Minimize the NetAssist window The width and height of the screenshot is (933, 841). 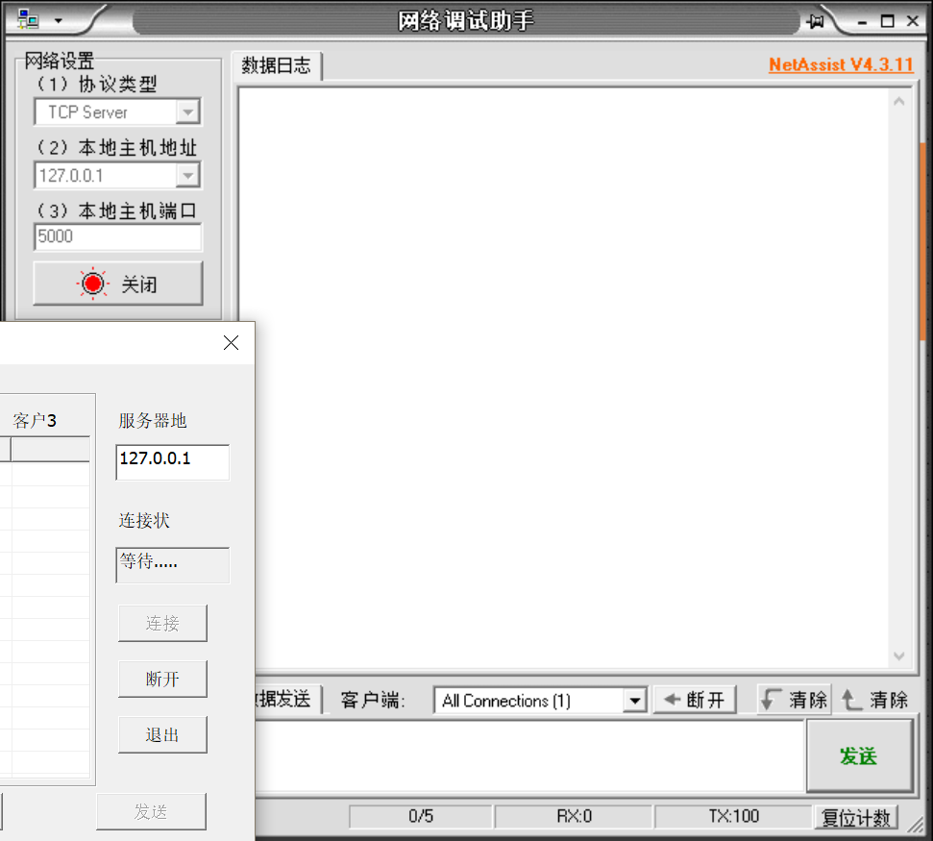[862, 22]
